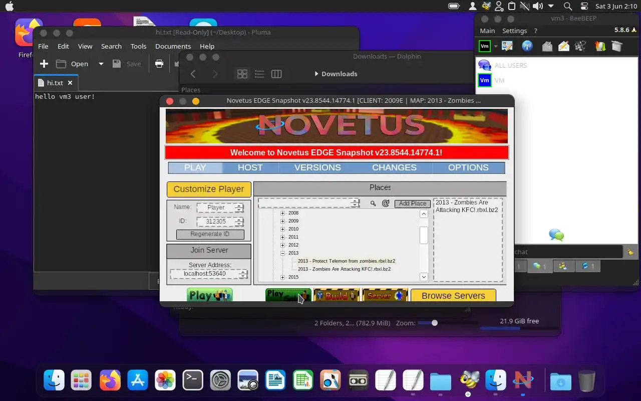Click Pluma print icon
The width and height of the screenshot is (641, 401).
[159, 64]
